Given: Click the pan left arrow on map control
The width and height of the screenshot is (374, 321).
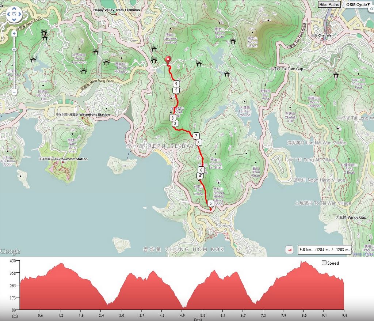Looking at the screenshot, I should (9, 14).
